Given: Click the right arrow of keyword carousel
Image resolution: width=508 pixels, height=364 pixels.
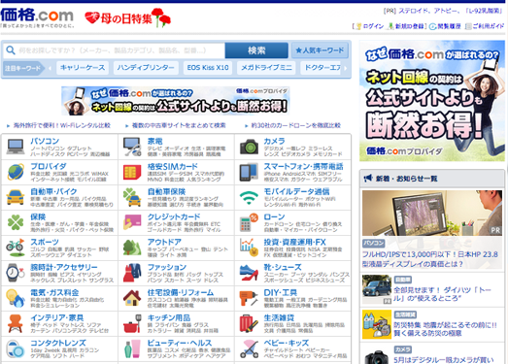Looking at the screenshot, I should 346,68.
